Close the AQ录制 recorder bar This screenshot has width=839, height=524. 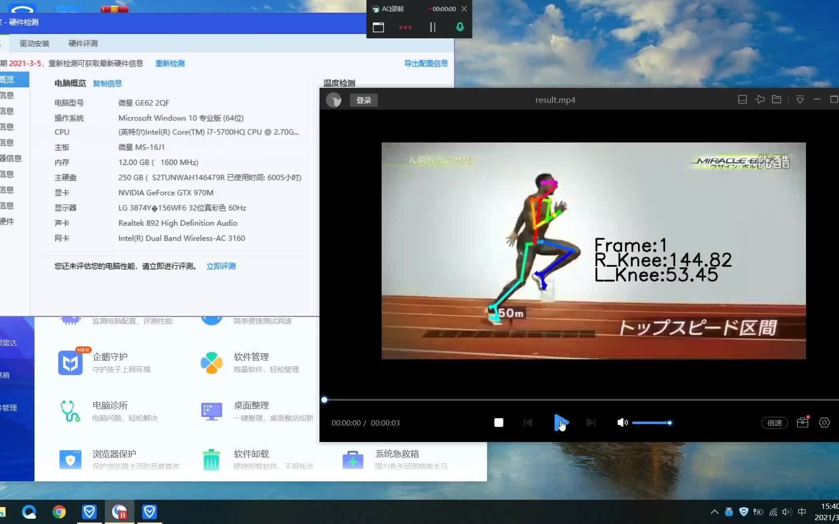(464, 9)
